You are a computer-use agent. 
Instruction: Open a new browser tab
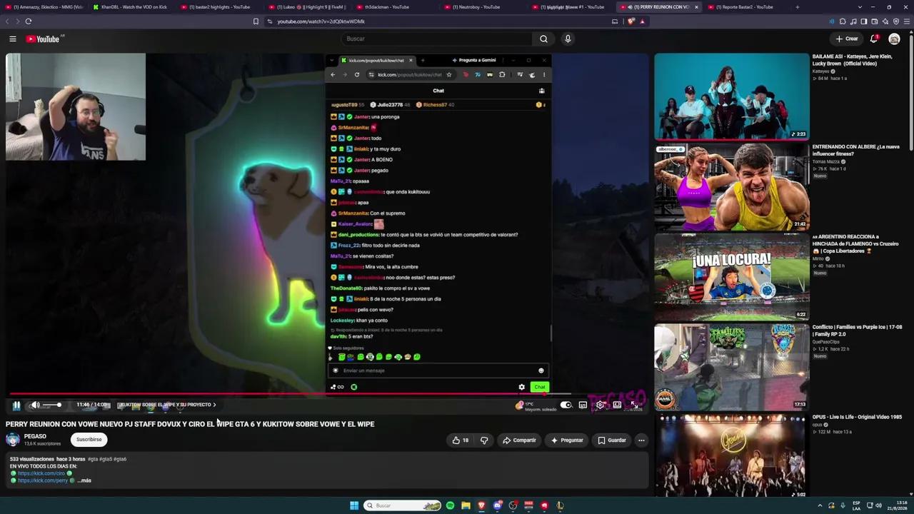(x=798, y=7)
